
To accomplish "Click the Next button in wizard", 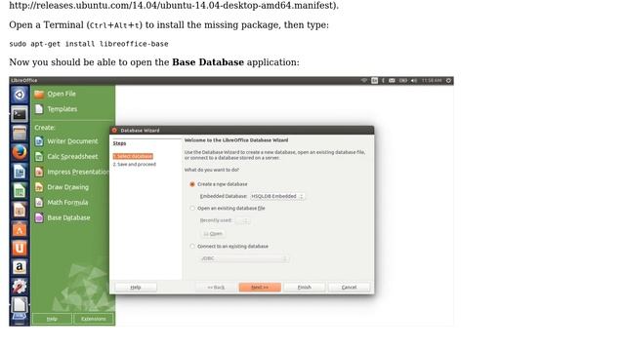I will pos(260,288).
